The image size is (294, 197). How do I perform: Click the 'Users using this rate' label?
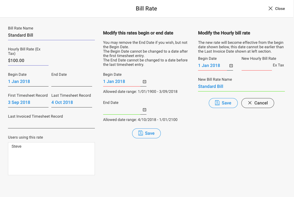pos(25,137)
